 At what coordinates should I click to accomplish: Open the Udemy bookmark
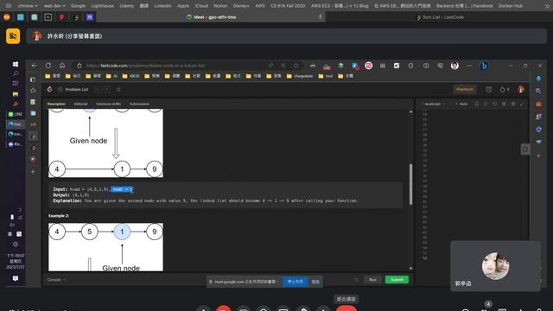(x=126, y=6)
